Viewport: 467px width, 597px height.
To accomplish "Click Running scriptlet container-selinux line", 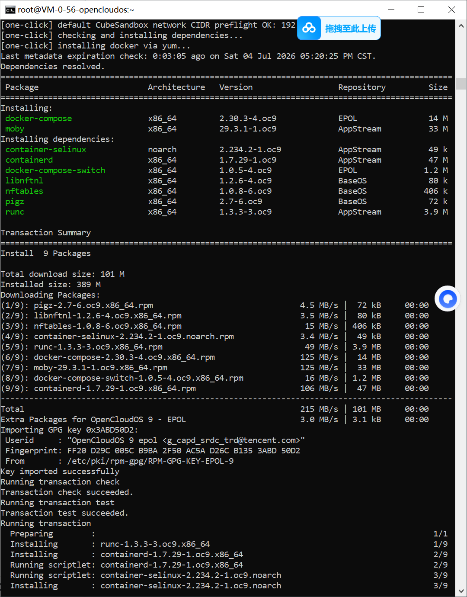I will pyautogui.click(x=229, y=575).
